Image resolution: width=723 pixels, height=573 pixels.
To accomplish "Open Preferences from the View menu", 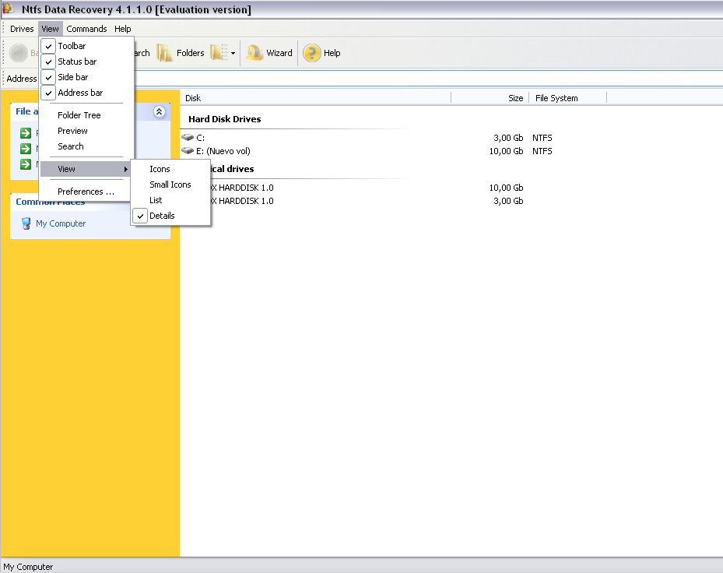I will [86, 192].
